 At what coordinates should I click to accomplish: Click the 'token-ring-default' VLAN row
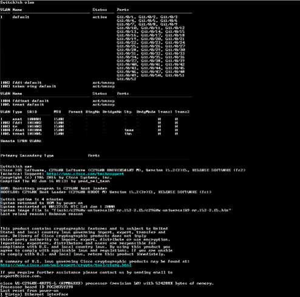pyautogui.click(x=58, y=86)
